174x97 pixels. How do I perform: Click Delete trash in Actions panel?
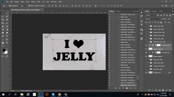click(x=135, y=88)
